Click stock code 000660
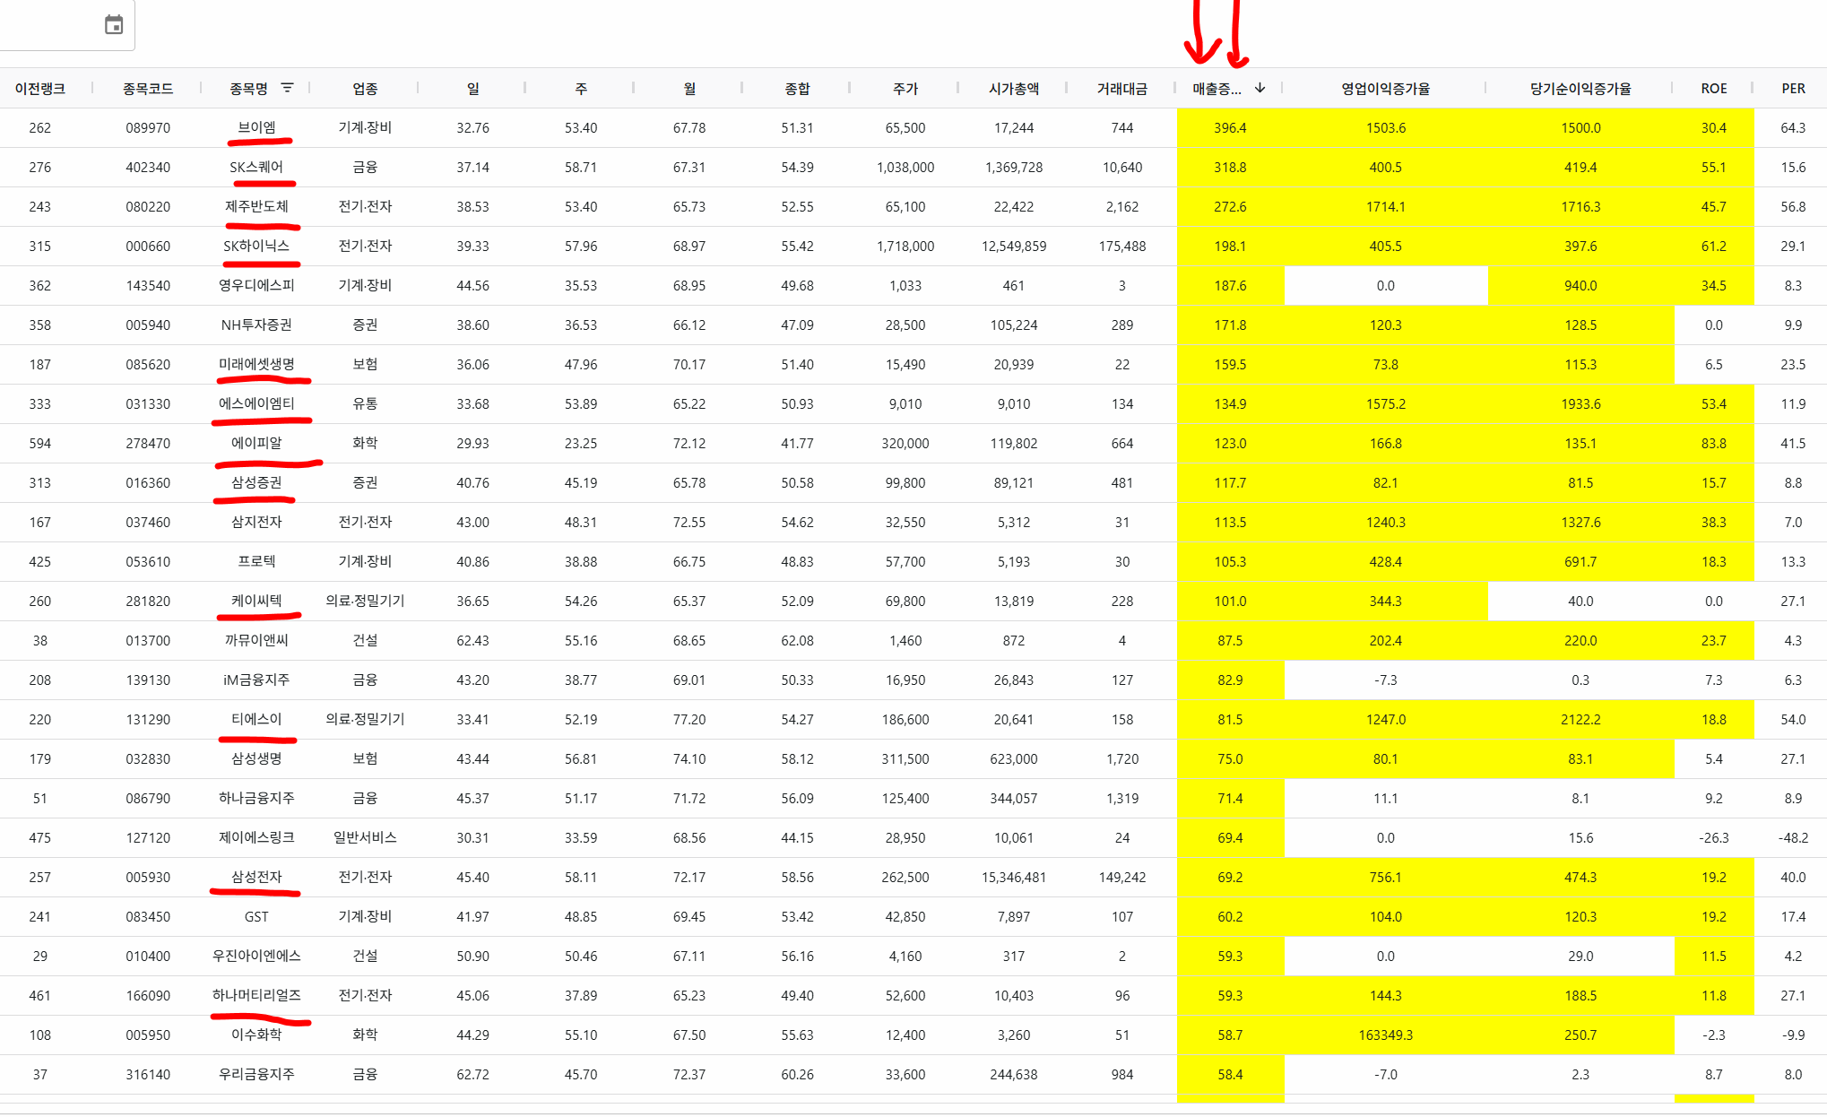The image size is (1827, 1117). [x=148, y=247]
